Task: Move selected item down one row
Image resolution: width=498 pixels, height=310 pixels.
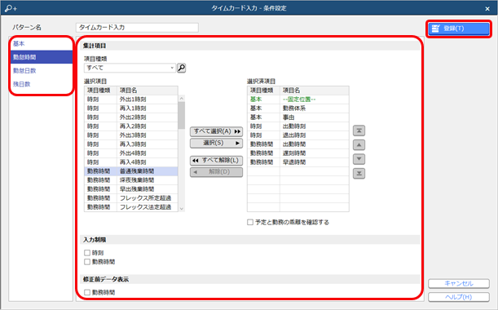Action: (359, 159)
